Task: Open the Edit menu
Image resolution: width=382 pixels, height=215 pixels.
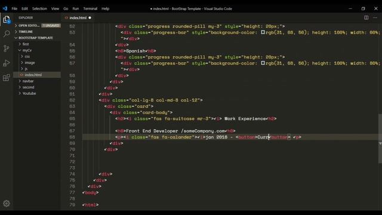Action: click(24, 8)
